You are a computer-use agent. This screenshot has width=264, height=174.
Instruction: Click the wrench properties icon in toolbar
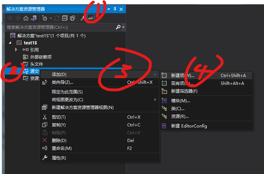(82, 18)
